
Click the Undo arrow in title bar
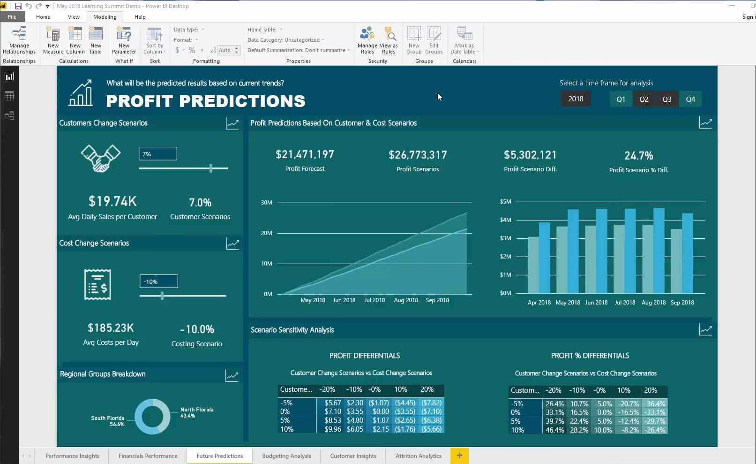coord(29,6)
